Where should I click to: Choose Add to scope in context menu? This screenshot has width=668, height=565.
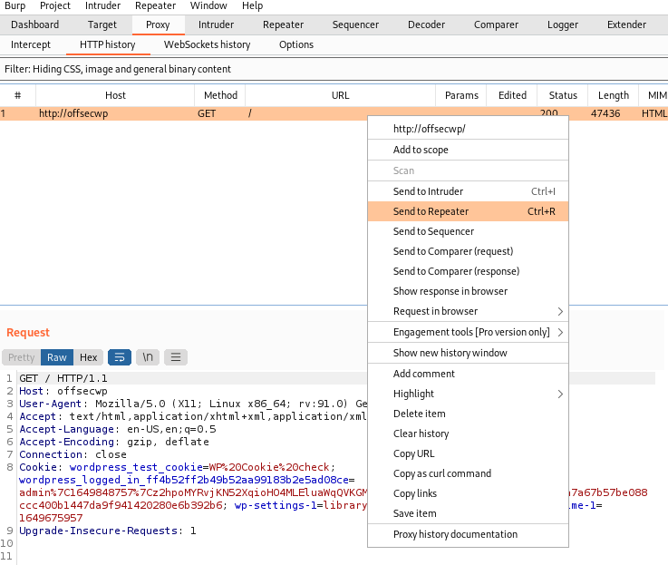pos(421,150)
